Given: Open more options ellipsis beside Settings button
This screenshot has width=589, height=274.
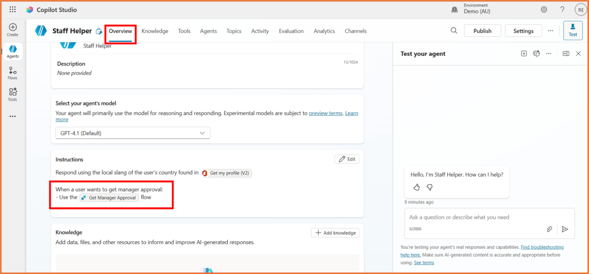Looking at the screenshot, I should (x=550, y=31).
